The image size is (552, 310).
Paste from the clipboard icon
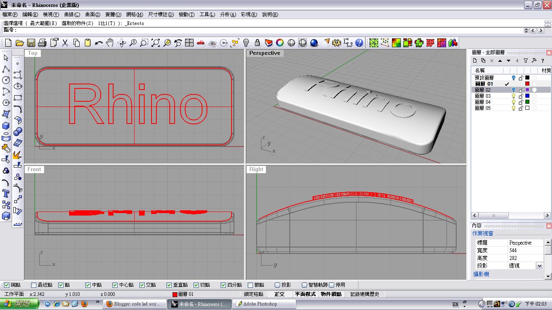click(88, 43)
